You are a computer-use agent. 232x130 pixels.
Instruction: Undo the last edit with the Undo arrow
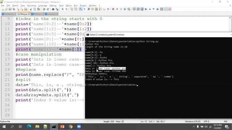(44, 9)
